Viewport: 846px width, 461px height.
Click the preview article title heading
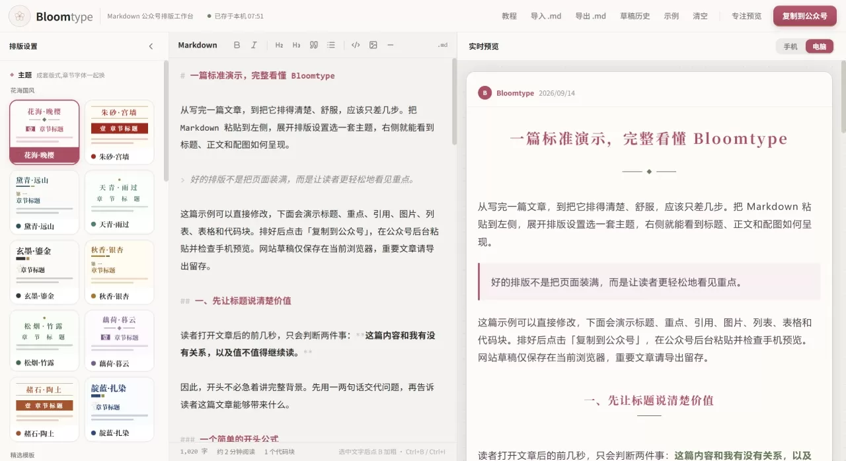(649, 139)
